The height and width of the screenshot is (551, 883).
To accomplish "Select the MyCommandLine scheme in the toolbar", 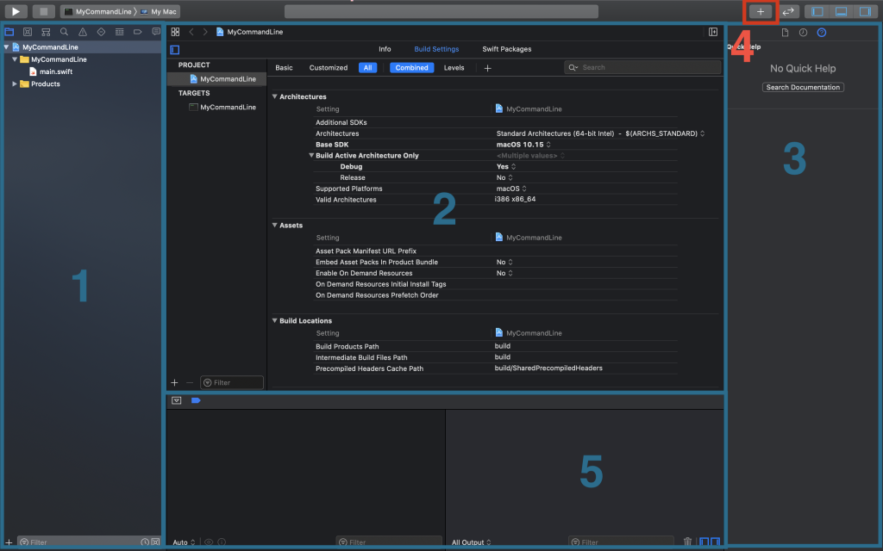I will [98, 11].
